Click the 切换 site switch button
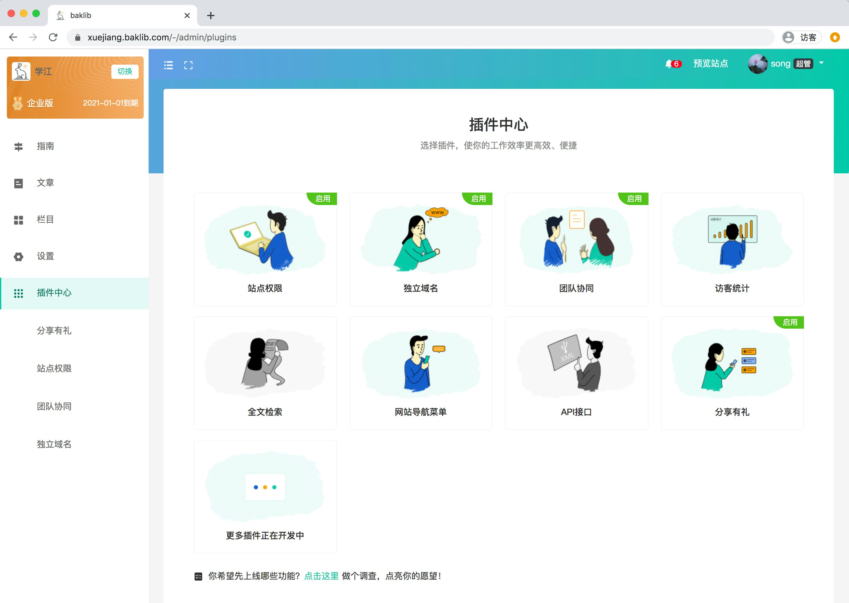Screen dimensions: 849x603 click(125, 71)
